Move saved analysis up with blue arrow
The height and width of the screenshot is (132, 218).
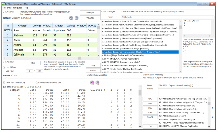pyautogui.click(x=213, y=108)
